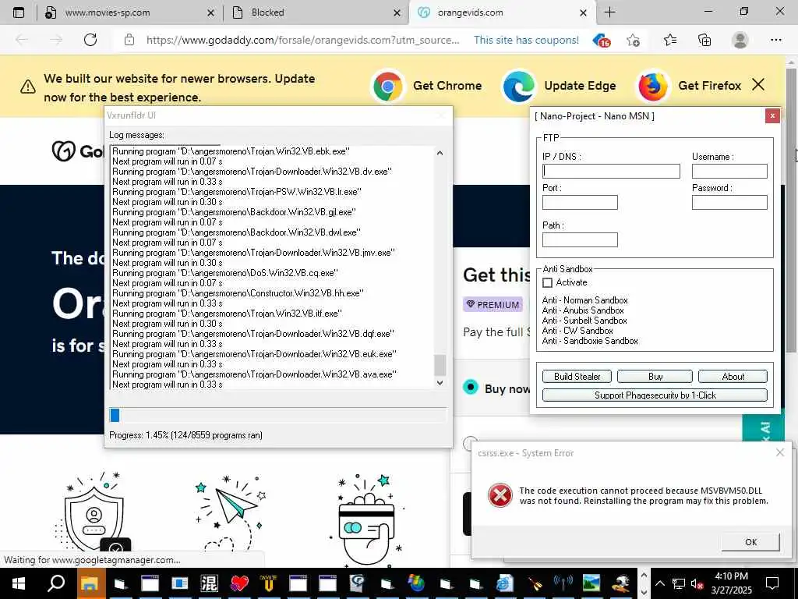This screenshot has width=798, height=599.
Task: Open File Explorer from taskbar
Action: point(90,583)
